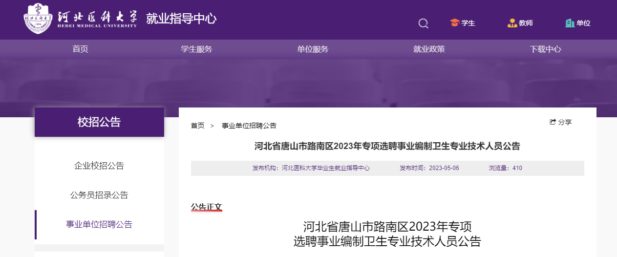
Task: Click the student graduation cap icon
Action: tap(455, 23)
